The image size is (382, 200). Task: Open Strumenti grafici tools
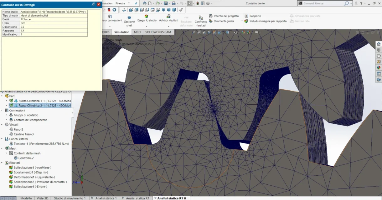click(221, 21)
